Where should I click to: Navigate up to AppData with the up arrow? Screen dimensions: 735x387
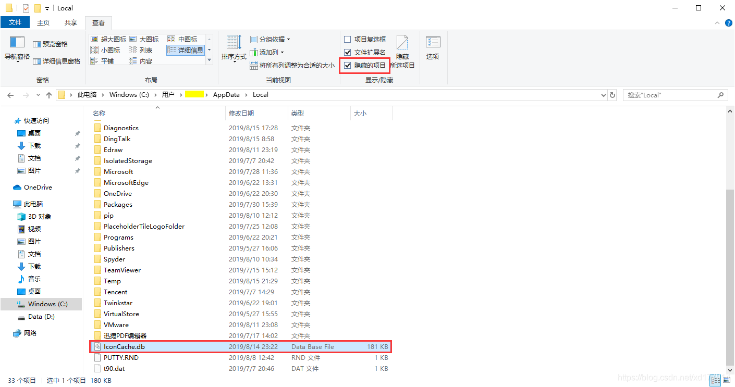point(49,94)
